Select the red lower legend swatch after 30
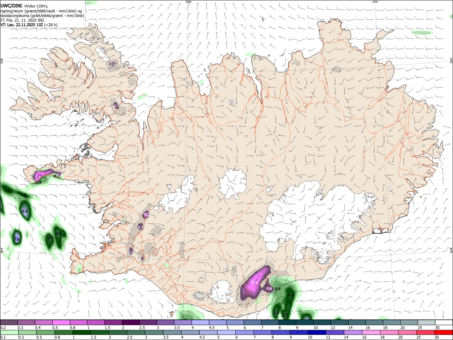The image size is (453, 340). click(x=444, y=332)
